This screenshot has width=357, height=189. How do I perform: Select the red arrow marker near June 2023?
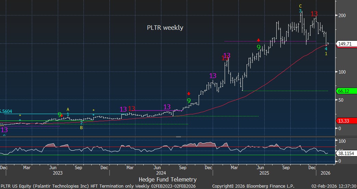62,116
